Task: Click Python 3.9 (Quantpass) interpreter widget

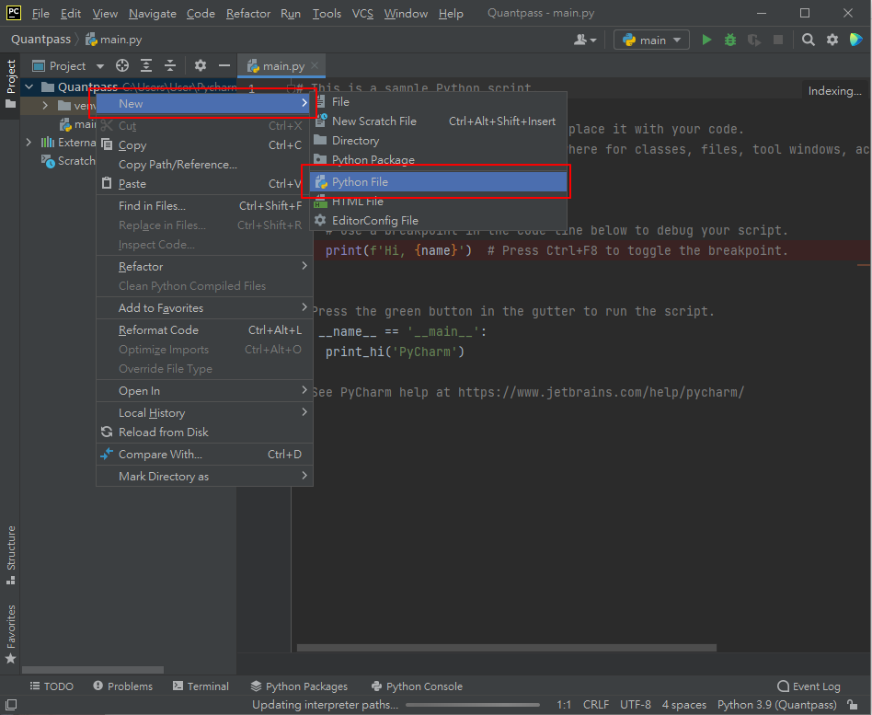Action: [776, 705]
